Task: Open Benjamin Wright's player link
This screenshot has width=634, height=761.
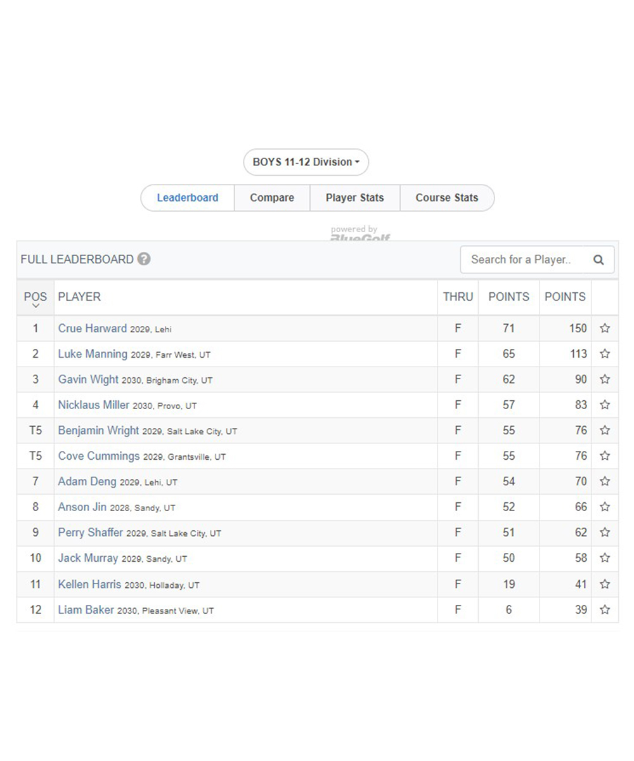Action: click(98, 431)
